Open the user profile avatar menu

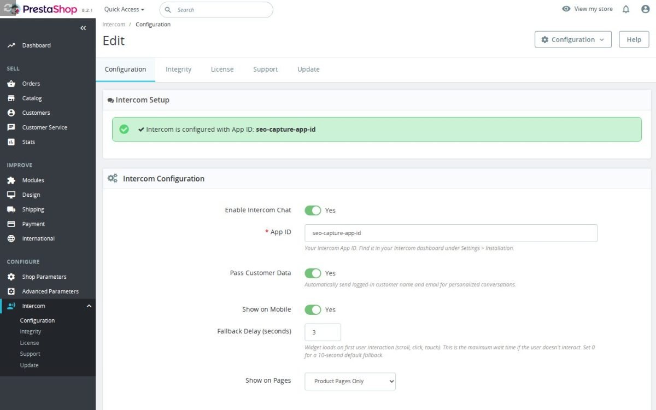pyautogui.click(x=645, y=9)
